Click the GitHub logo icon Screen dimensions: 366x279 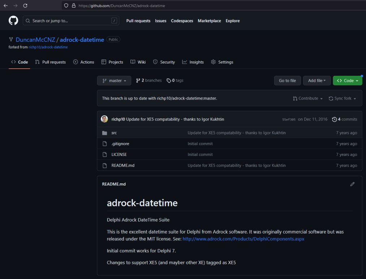click(13, 21)
